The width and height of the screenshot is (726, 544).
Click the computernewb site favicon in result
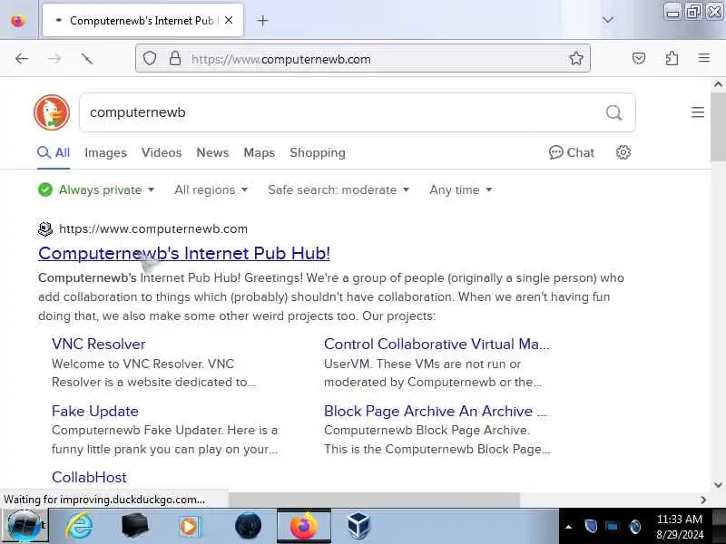(44, 229)
